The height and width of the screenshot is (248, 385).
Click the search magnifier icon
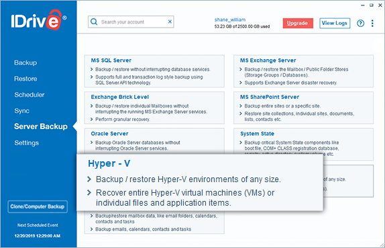pyautogui.click(x=94, y=22)
